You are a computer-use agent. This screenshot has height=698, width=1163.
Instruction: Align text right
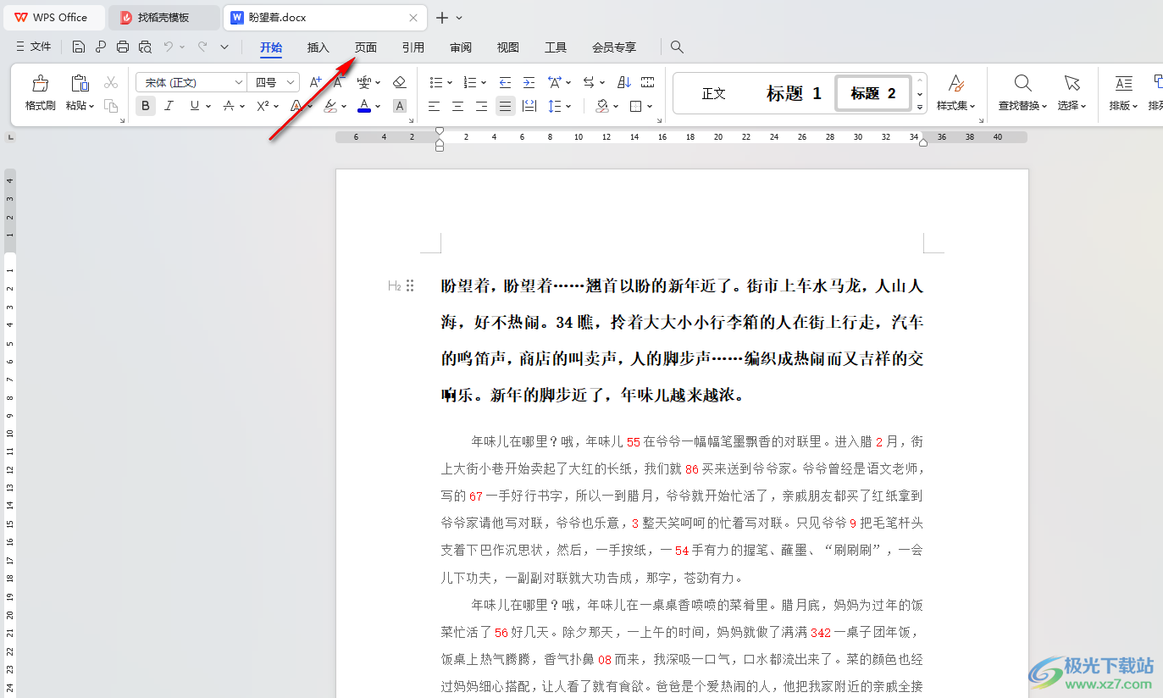[481, 106]
